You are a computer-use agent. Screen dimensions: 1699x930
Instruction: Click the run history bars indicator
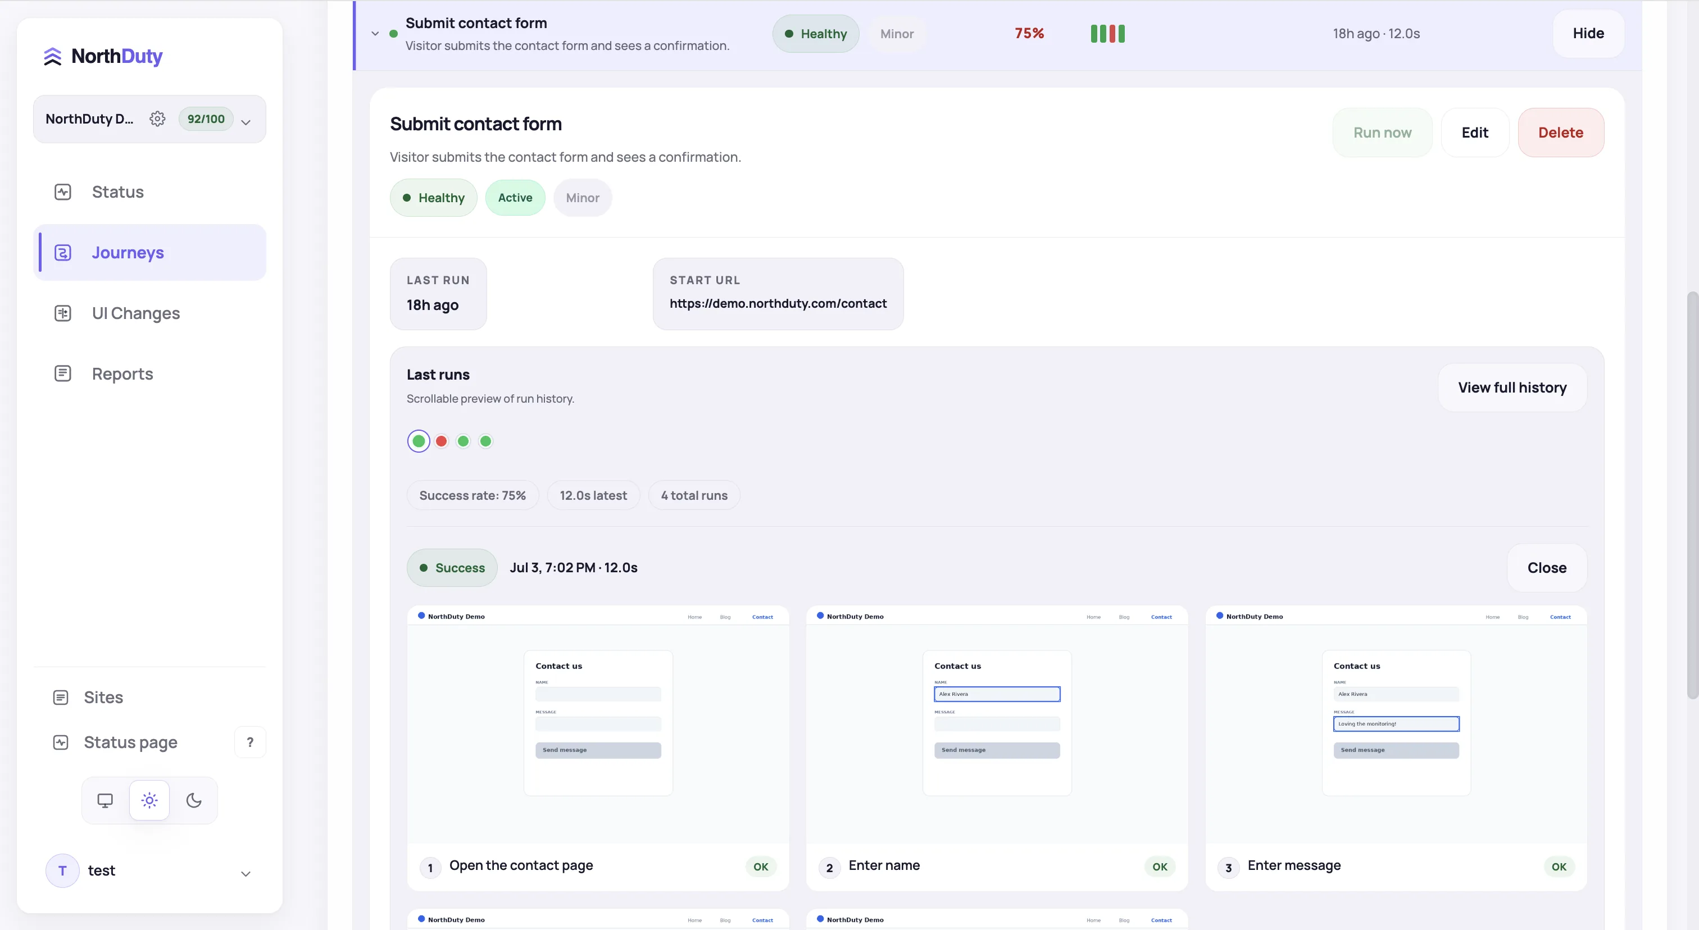[x=1107, y=34]
